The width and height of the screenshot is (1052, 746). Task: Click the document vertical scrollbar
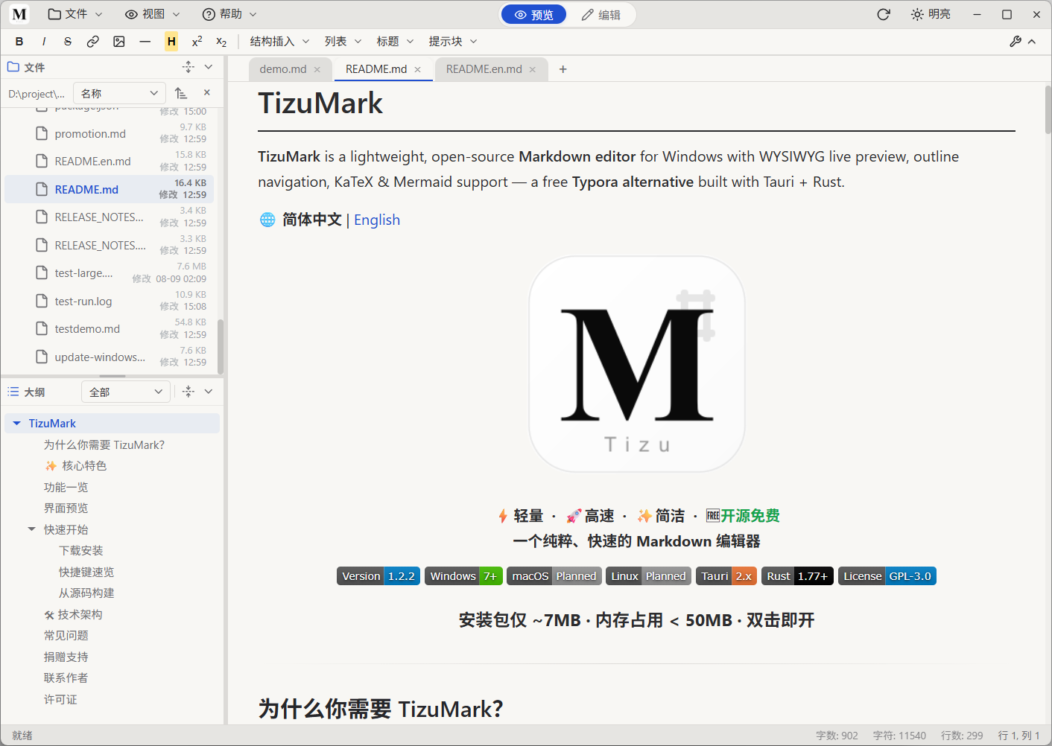(1048, 110)
